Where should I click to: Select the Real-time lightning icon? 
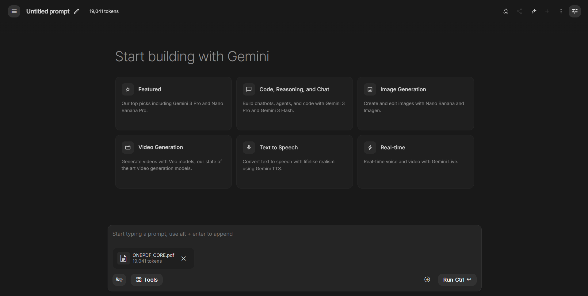[370, 147]
